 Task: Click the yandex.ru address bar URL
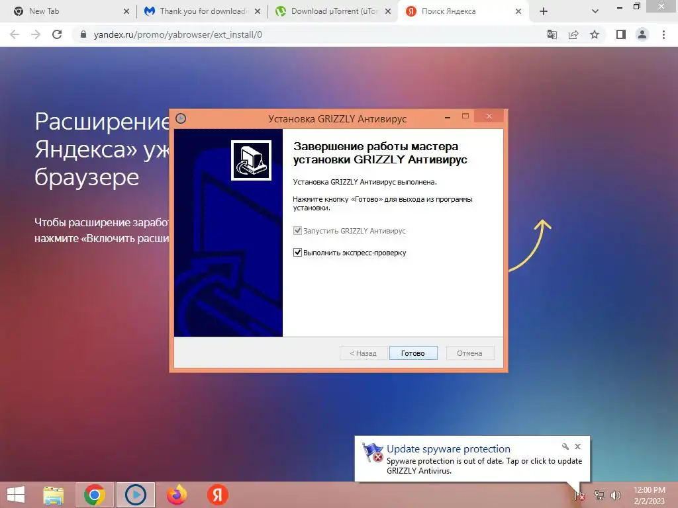tap(177, 34)
